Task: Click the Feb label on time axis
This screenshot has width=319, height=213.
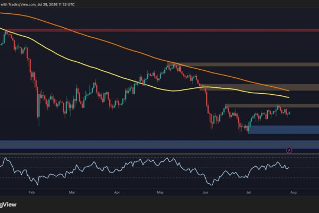Action: (31, 192)
